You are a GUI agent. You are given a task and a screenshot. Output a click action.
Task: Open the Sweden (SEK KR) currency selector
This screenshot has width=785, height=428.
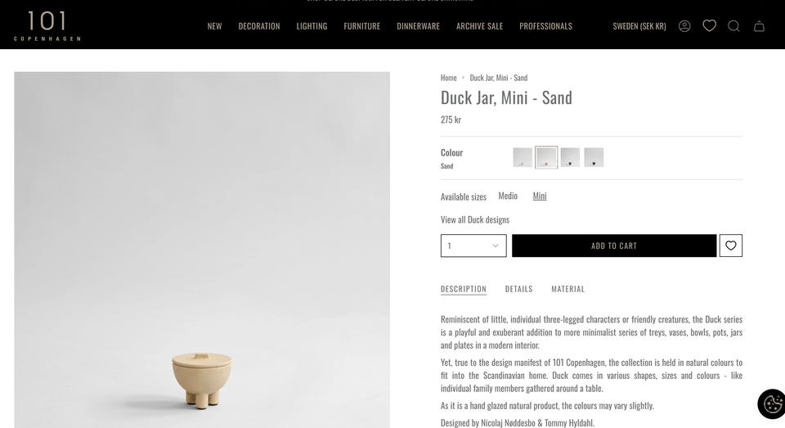coord(639,26)
